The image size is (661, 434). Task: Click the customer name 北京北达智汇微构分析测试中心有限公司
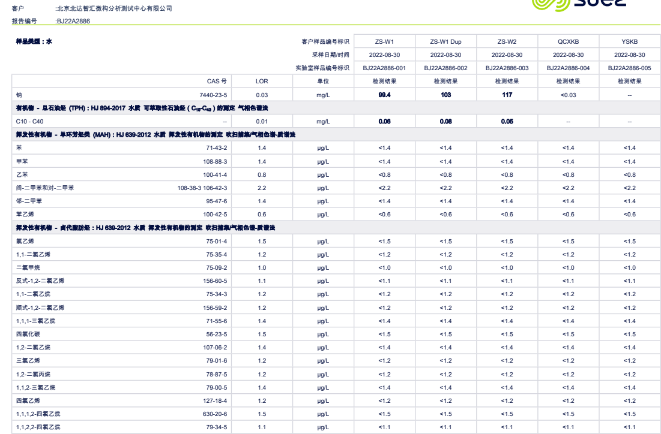pyautogui.click(x=113, y=8)
